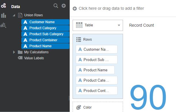This screenshot has width=176, height=112.
Task: Select Product Name in the data tree
Action: (x=45, y=46)
